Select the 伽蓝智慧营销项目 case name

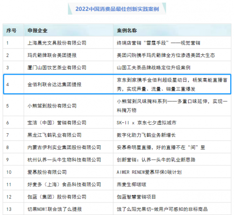click(136, 197)
